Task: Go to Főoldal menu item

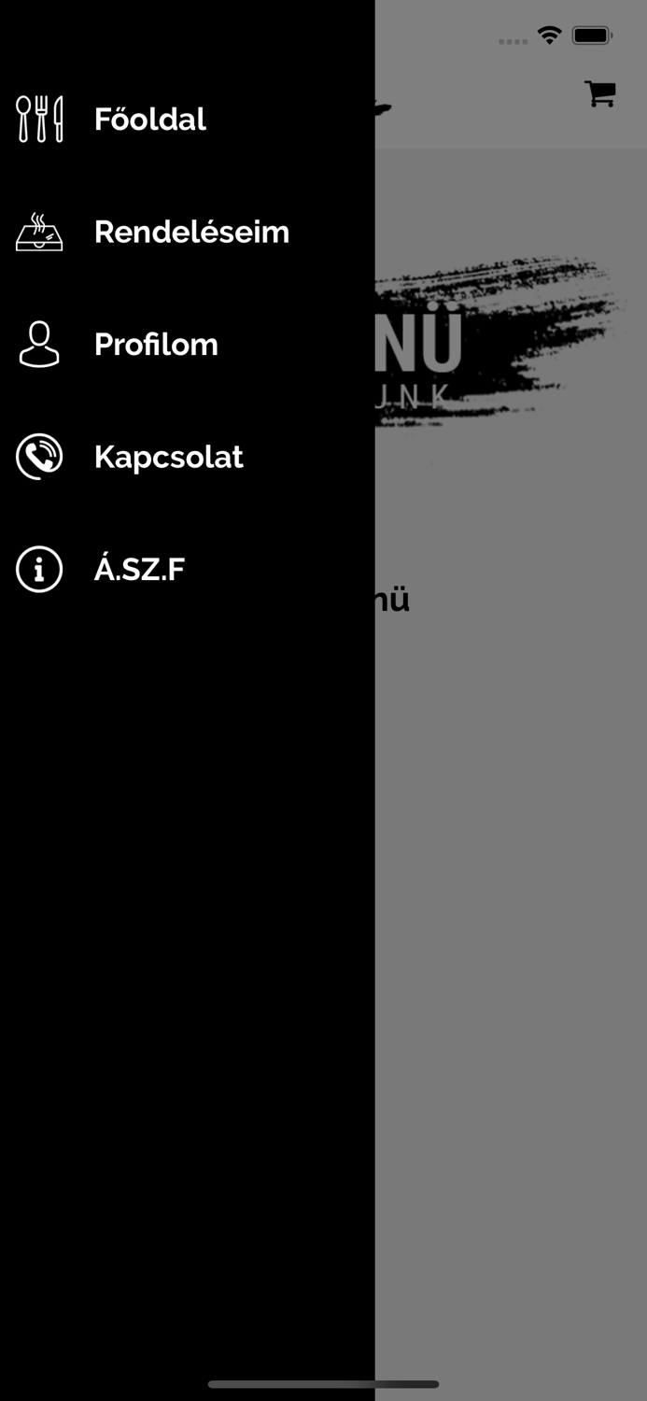Action: [150, 120]
